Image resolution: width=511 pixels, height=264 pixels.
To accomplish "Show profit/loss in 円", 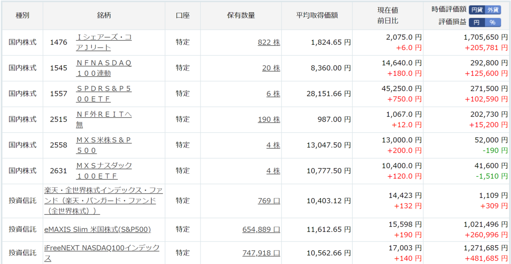I will (x=477, y=23).
